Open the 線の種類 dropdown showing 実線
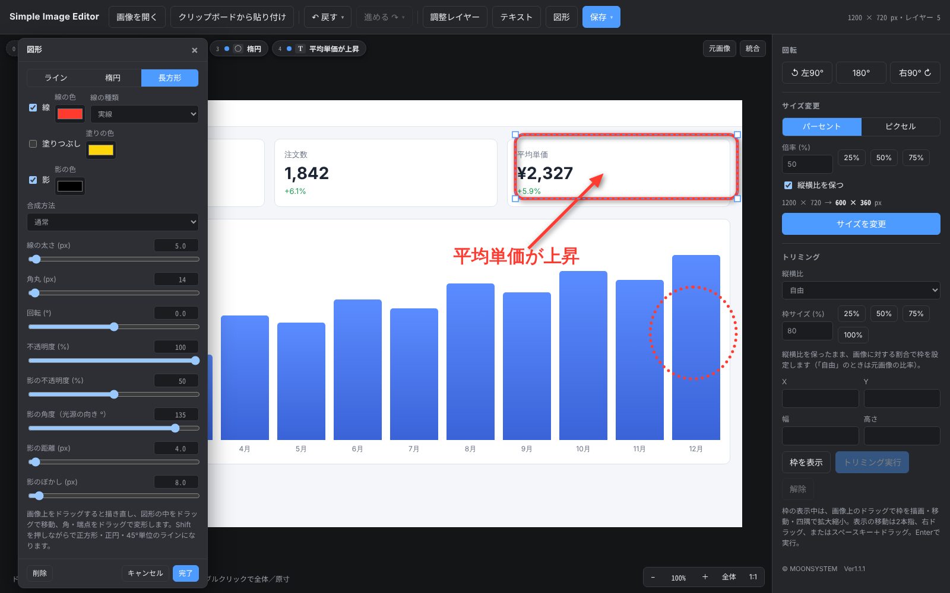Image resolution: width=950 pixels, height=593 pixels. tap(144, 114)
